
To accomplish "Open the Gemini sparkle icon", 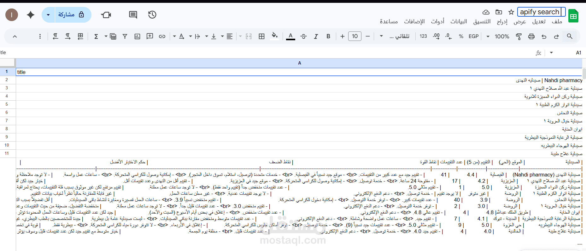I will [x=31, y=14].
